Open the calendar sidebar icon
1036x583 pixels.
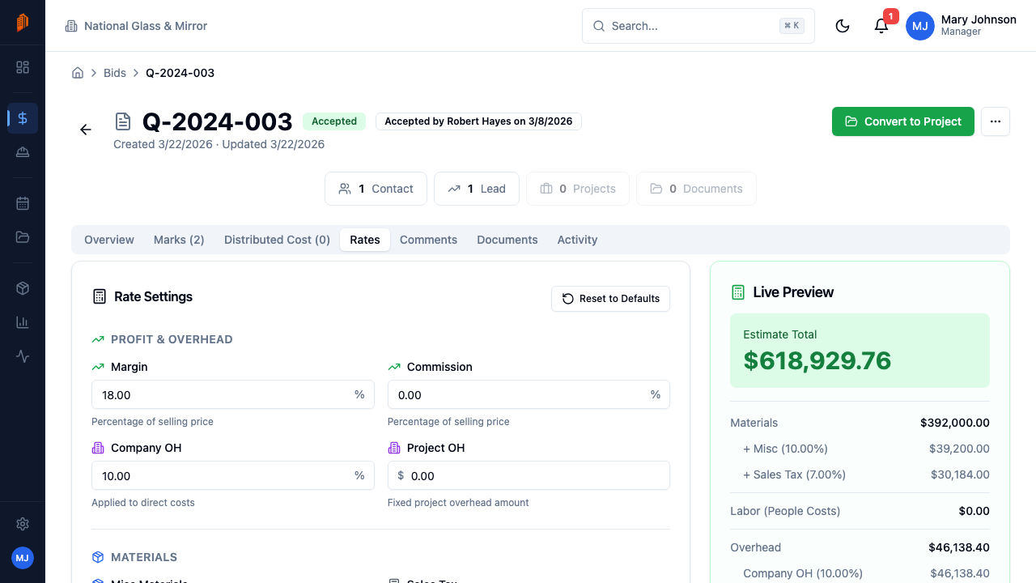23,203
